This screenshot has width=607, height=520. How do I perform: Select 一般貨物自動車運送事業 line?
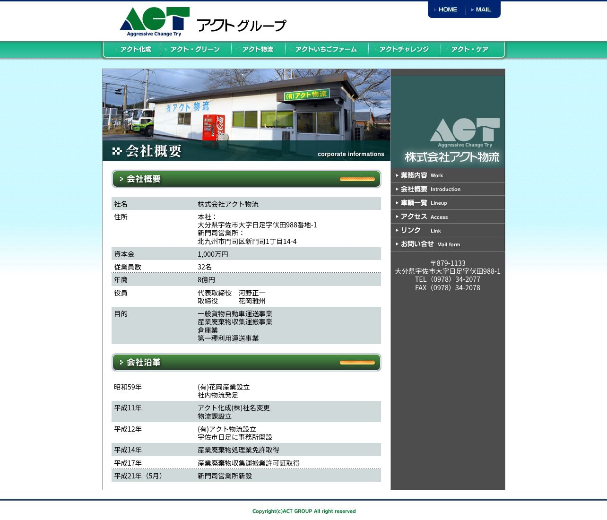(x=235, y=314)
